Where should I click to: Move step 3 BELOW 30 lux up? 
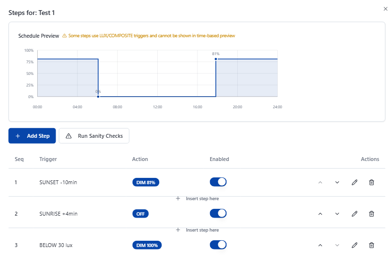[320, 246]
